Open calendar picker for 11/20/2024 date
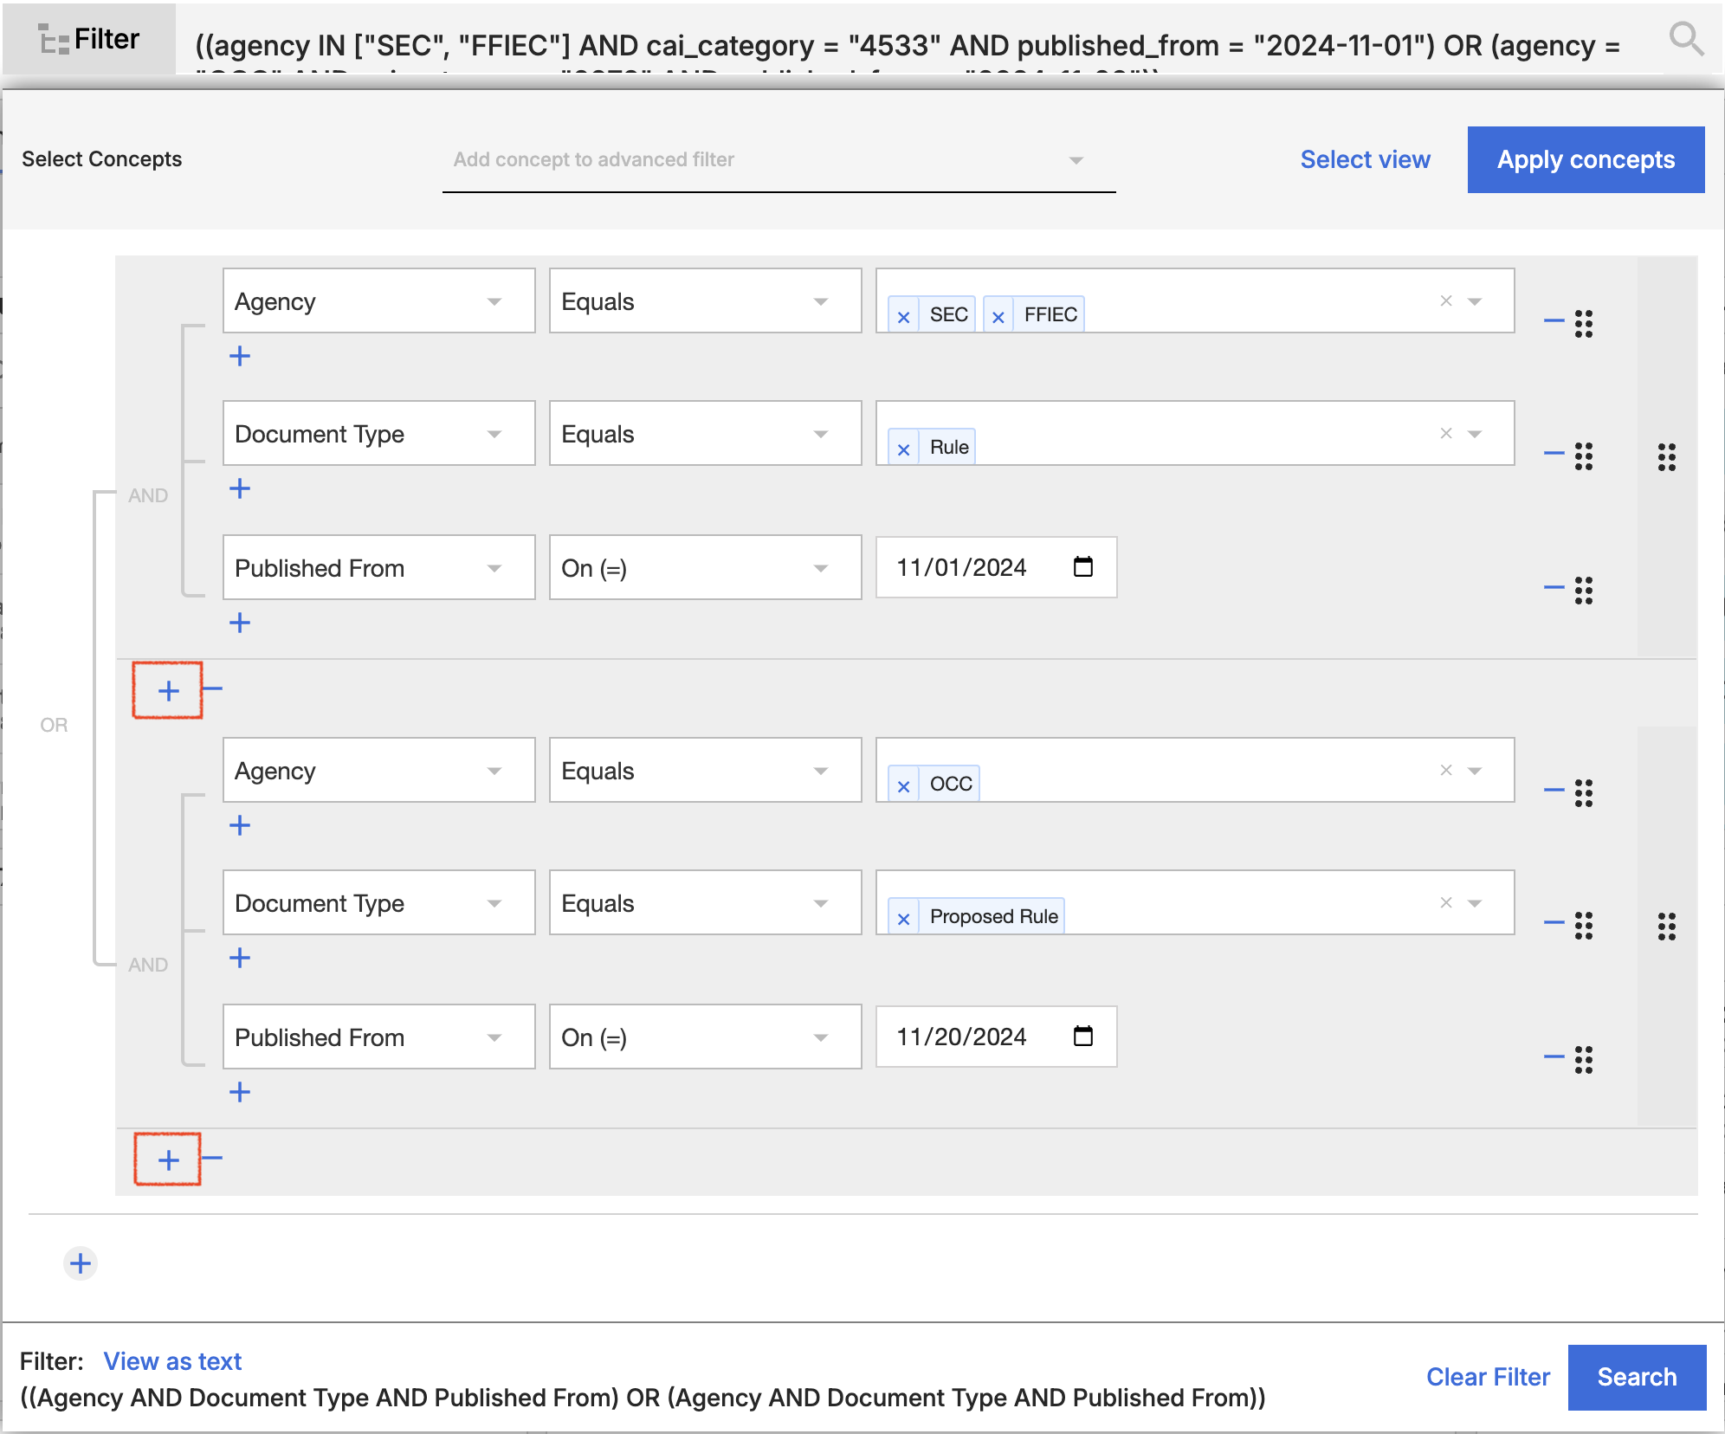This screenshot has height=1434, width=1725. click(1082, 1037)
